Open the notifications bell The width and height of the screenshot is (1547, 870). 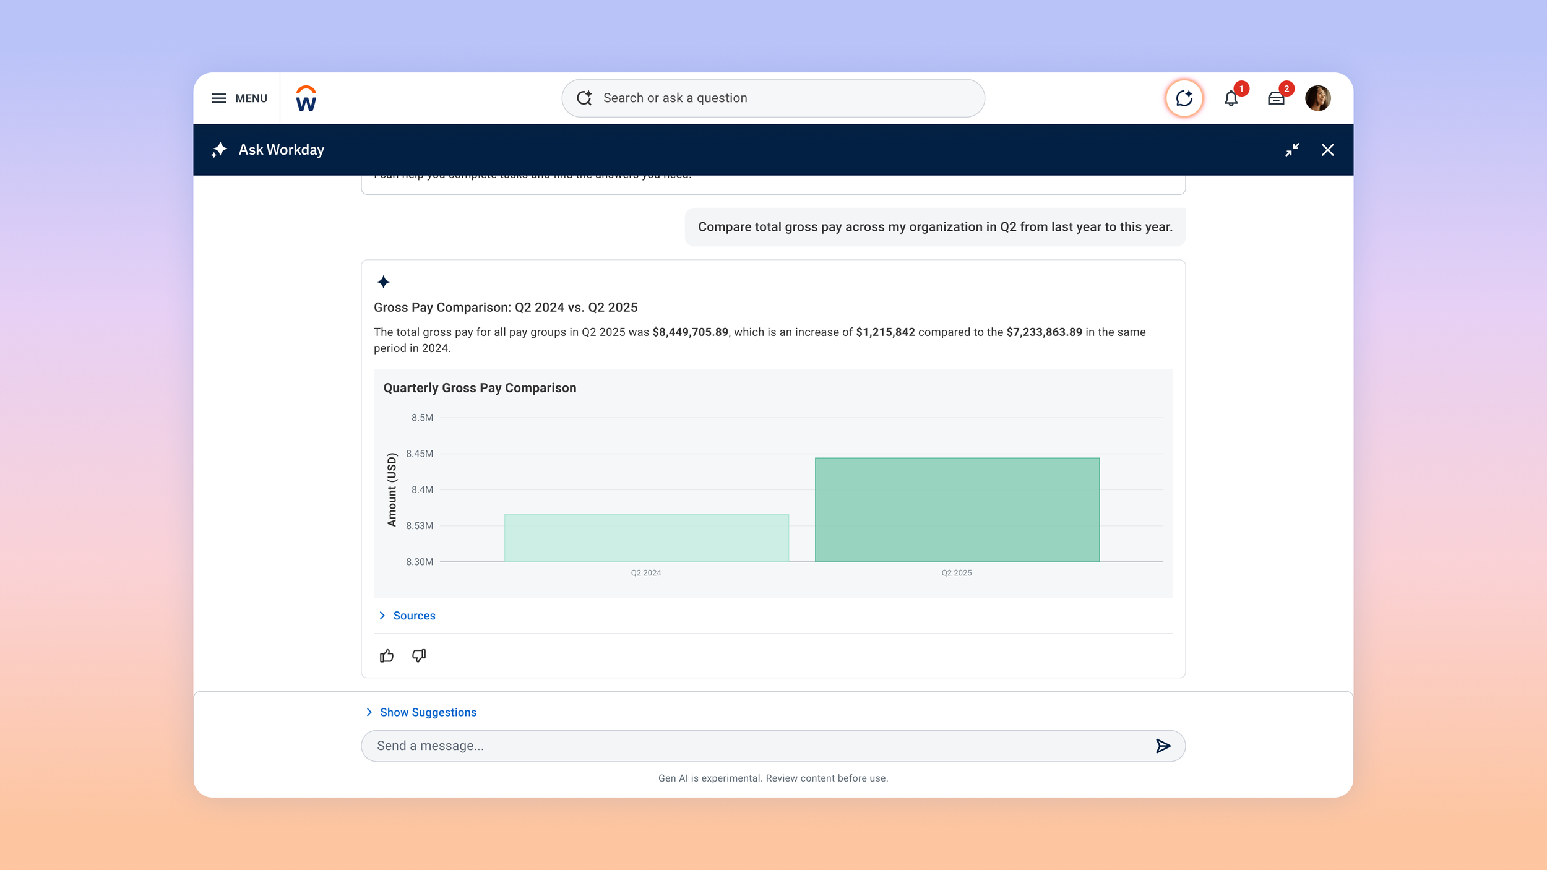coord(1231,99)
